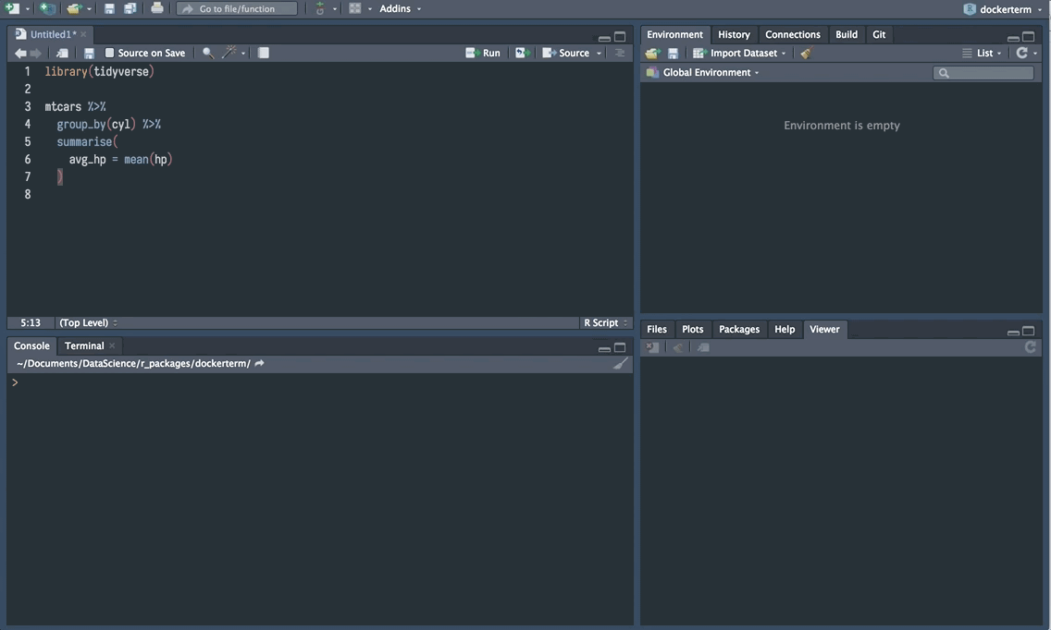The image size is (1051, 630).
Task: Toggle Source on Save checkbox
Action: [x=109, y=53]
